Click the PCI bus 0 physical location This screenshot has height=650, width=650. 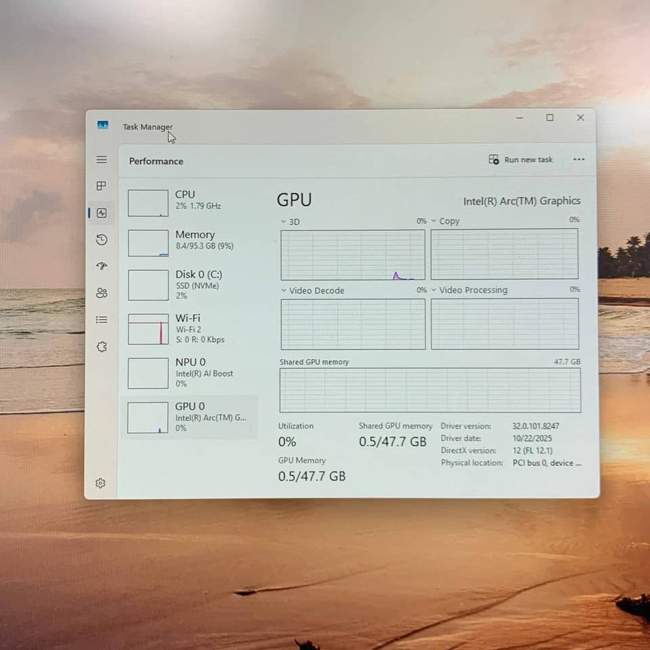pyautogui.click(x=547, y=462)
